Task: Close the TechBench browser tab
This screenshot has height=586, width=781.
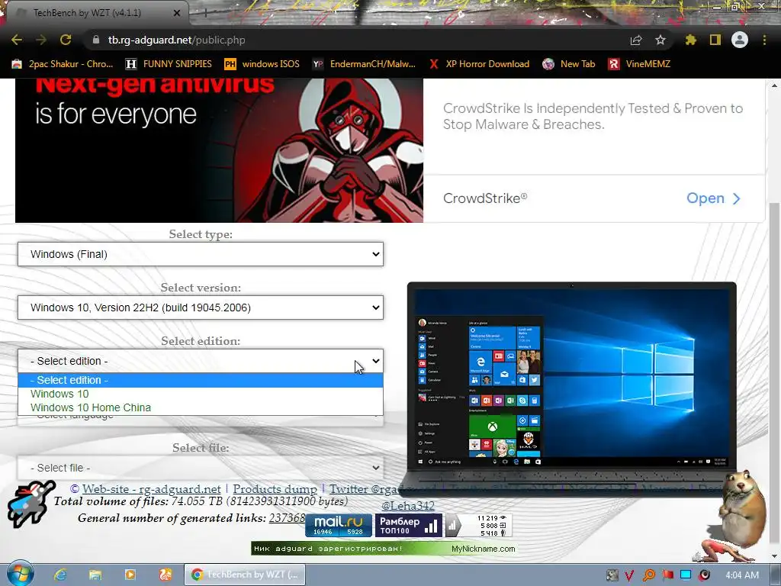Action: point(177,13)
